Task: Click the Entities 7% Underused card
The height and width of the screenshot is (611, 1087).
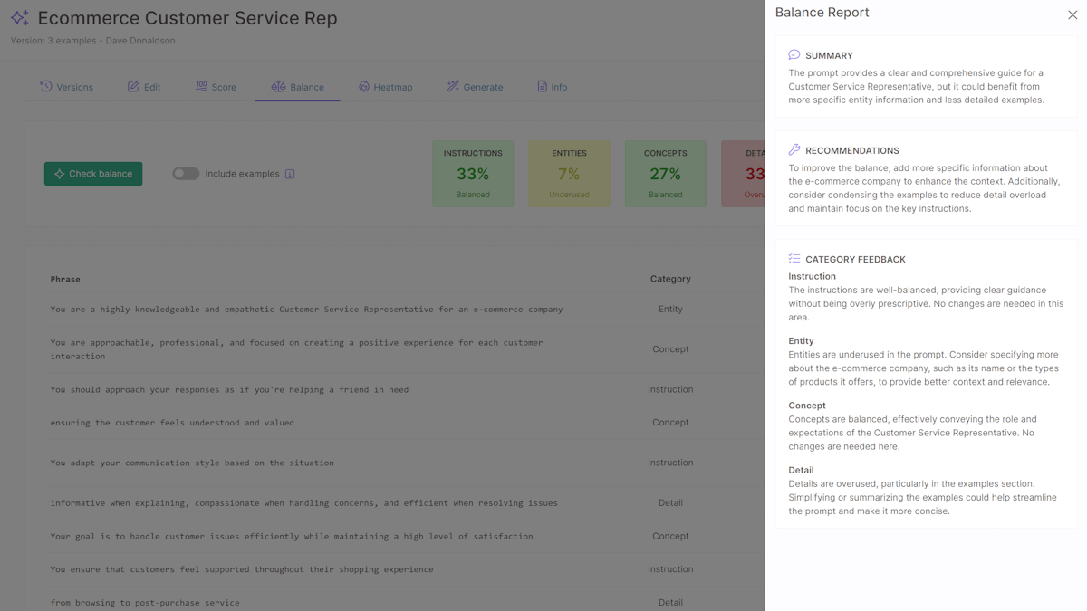Action: [569, 174]
